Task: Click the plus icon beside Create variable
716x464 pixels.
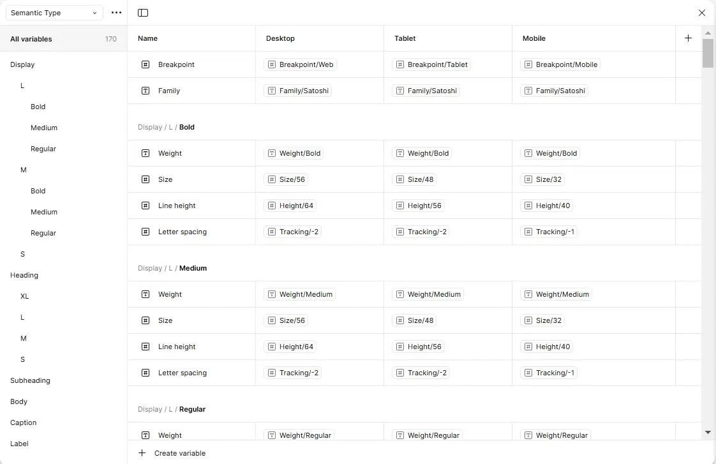Action: pos(142,453)
